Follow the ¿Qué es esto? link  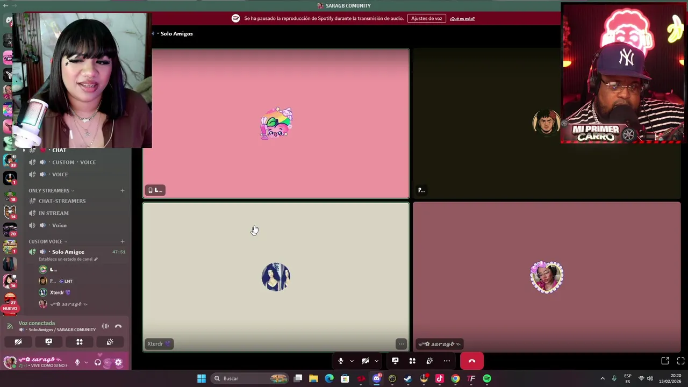(462, 19)
